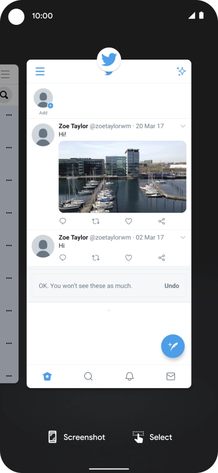Retweet the tweet with the marina photo
218x473 pixels.
coord(95,222)
